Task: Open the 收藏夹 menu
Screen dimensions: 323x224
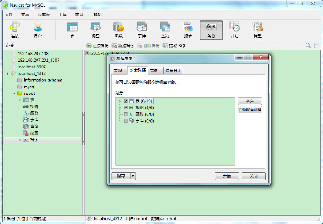Action: coord(44,14)
